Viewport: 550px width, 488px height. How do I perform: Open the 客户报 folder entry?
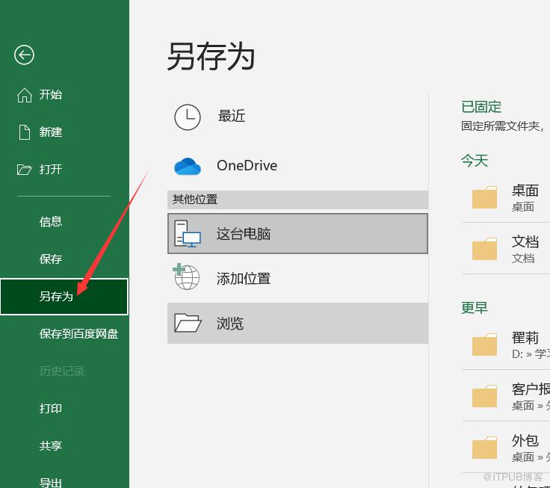(x=507, y=396)
